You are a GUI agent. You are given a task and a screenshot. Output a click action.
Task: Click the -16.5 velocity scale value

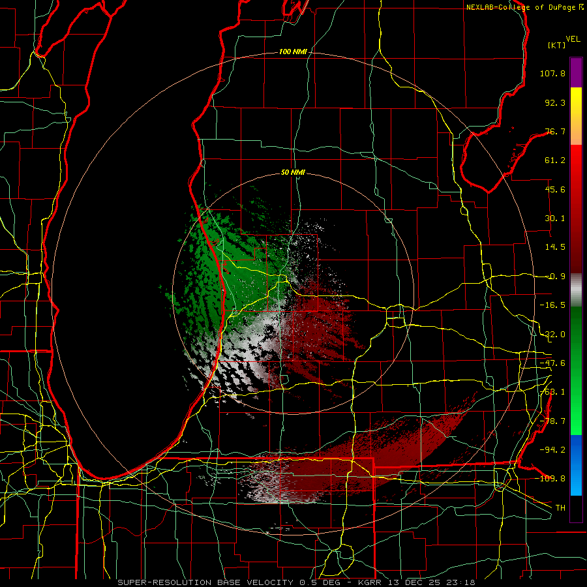[552, 305]
